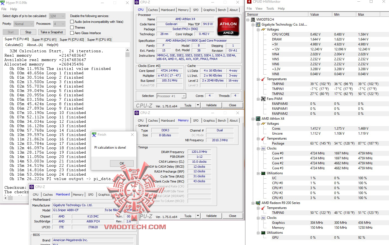Screen dimensions: 389x245
Task: Click the Temperatures icon under AMD Athlon X4
Action: (263, 138)
